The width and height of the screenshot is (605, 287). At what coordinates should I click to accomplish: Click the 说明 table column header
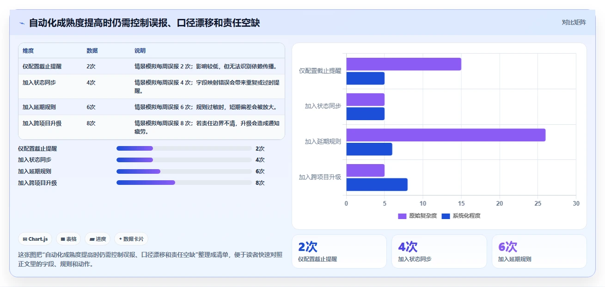(140, 50)
